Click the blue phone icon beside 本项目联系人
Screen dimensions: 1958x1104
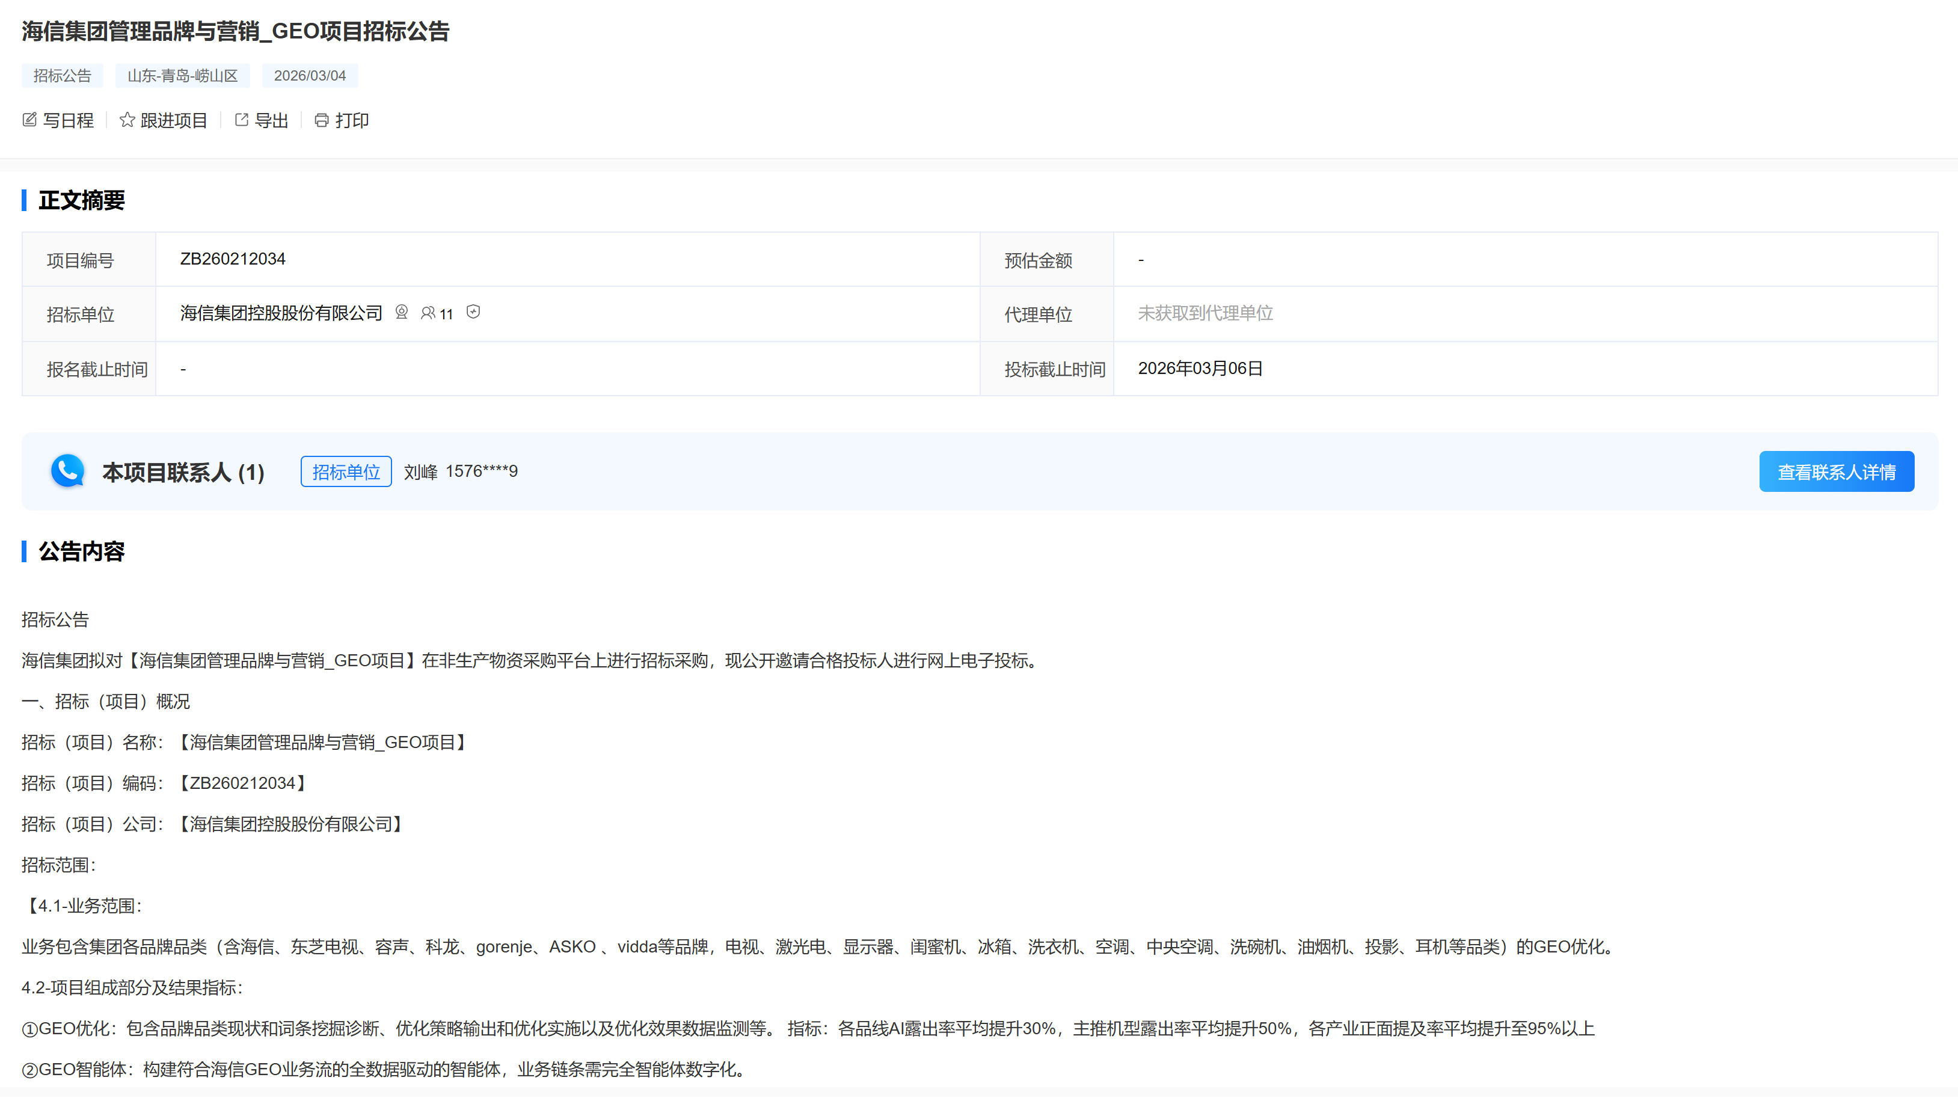(x=67, y=471)
